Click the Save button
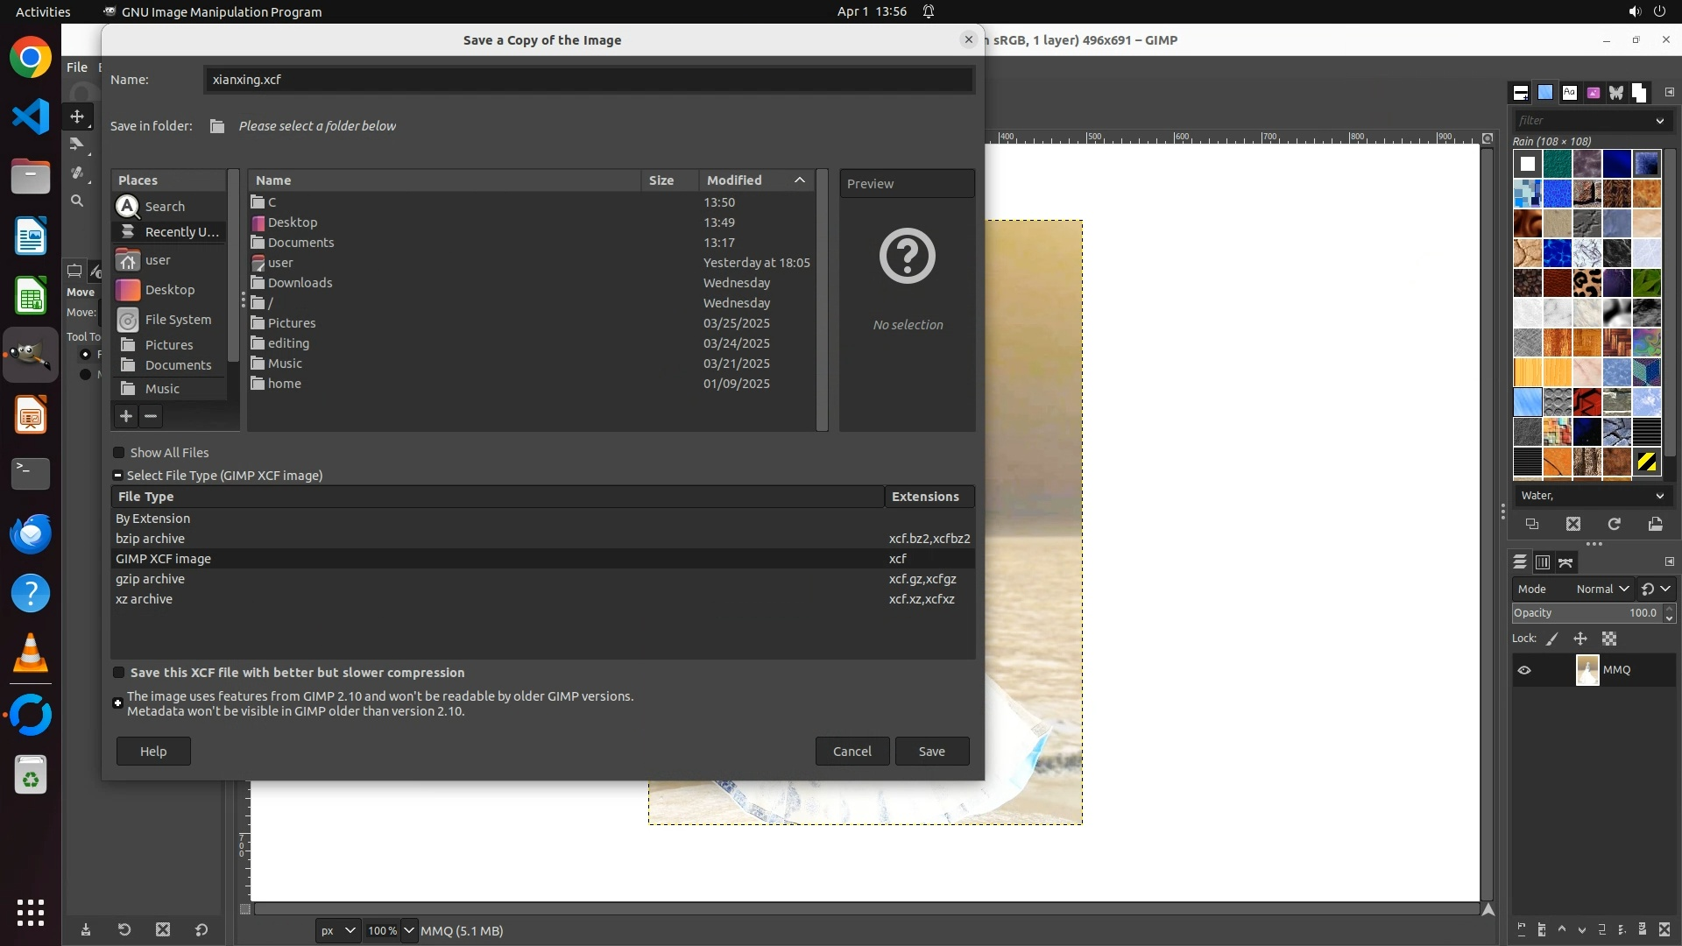This screenshot has width=1682, height=946. coord(931,752)
